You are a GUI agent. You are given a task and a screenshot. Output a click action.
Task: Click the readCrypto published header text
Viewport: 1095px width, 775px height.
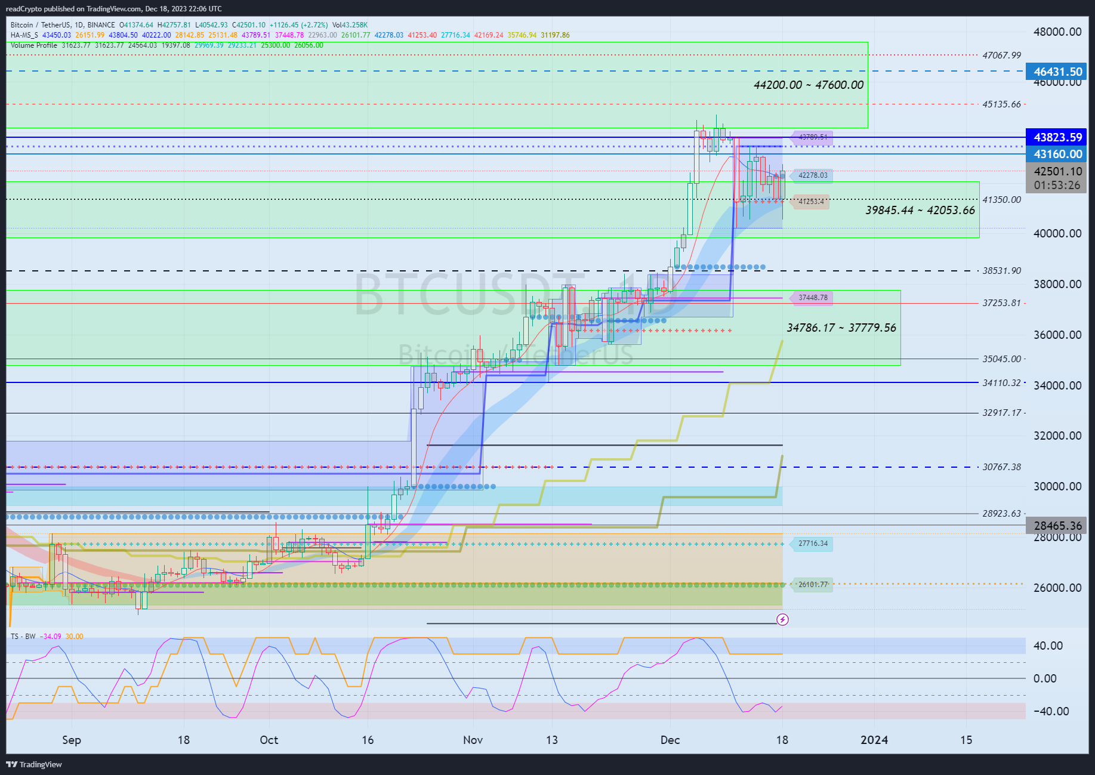tap(113, 8)
